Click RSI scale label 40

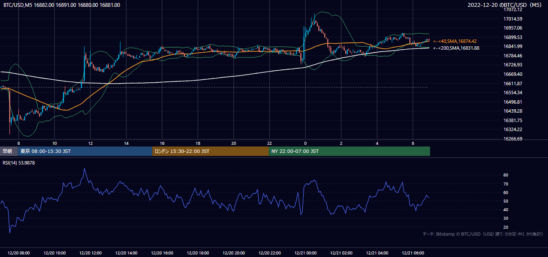pyautogui.click(x=506, y=209)
